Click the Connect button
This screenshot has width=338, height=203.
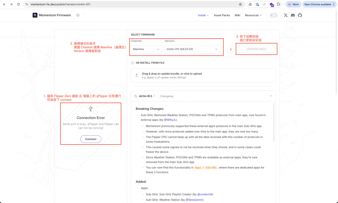(91, 139)
